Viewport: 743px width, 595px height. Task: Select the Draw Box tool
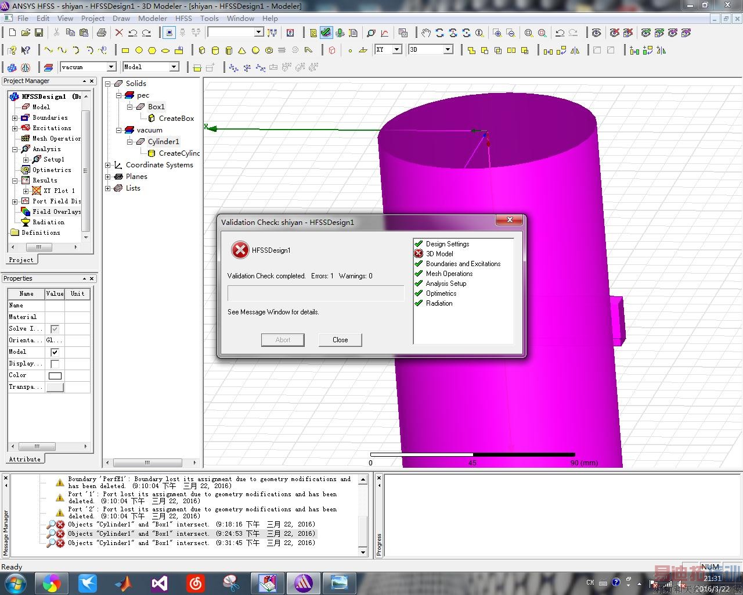point(202,51)
